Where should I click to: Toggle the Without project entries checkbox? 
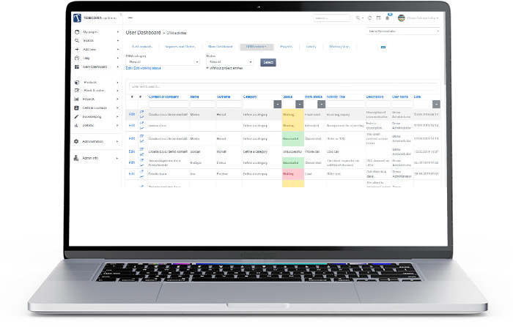tap(207, 68)
